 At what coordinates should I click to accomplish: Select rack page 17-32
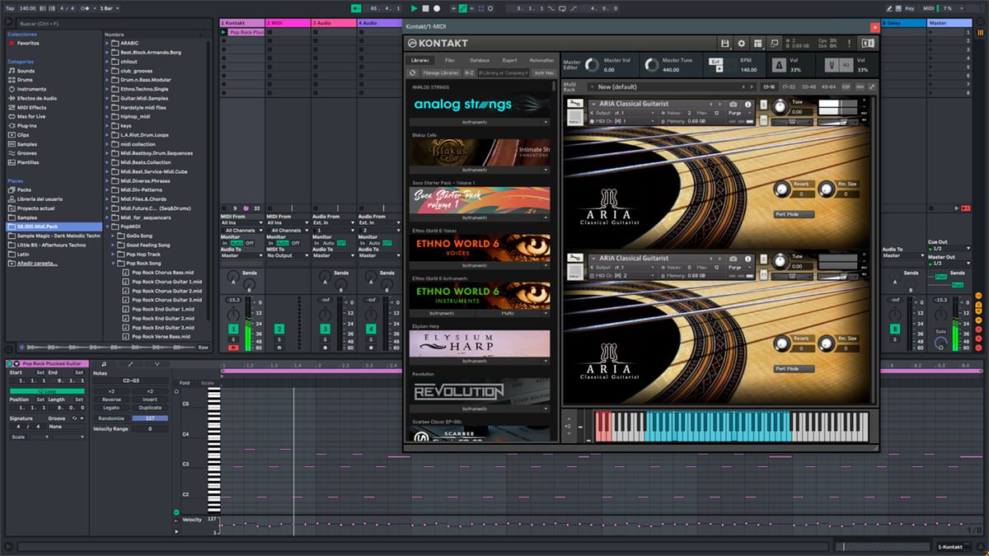point(788,86)
